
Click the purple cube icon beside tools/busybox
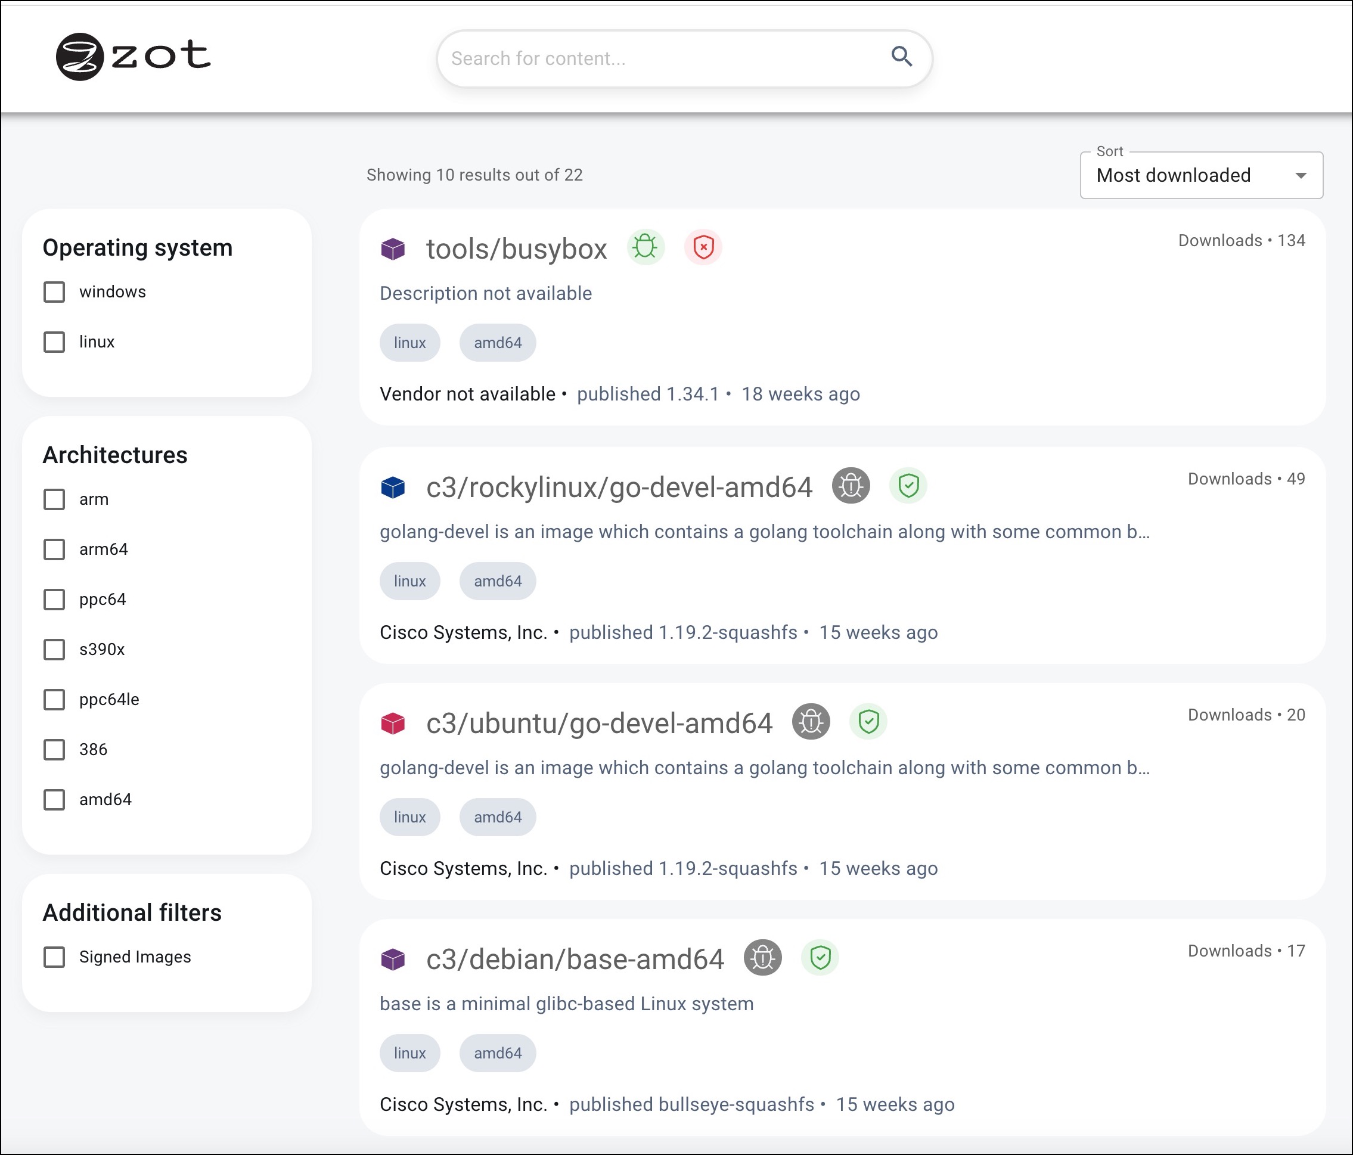pos(393,249)
